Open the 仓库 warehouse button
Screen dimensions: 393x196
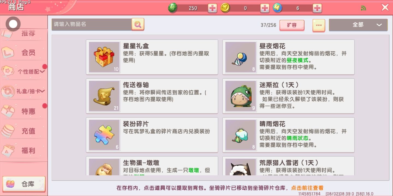pos(24,184)
